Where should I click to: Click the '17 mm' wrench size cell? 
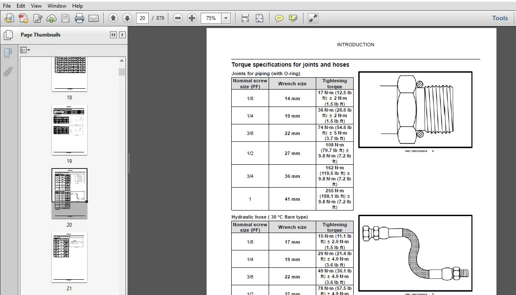(x=292, y=242)
